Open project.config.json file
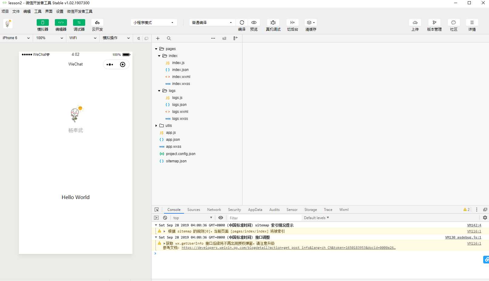 tap(181, 154)
